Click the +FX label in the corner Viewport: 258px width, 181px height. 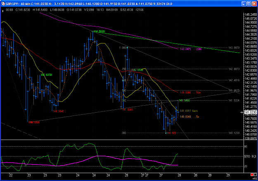255,179
